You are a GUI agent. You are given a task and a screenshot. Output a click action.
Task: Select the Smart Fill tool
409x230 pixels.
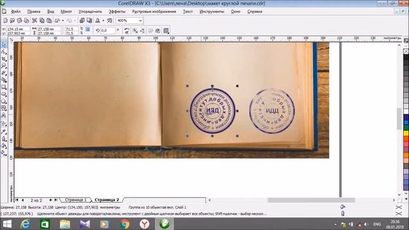tap(4, 80)
